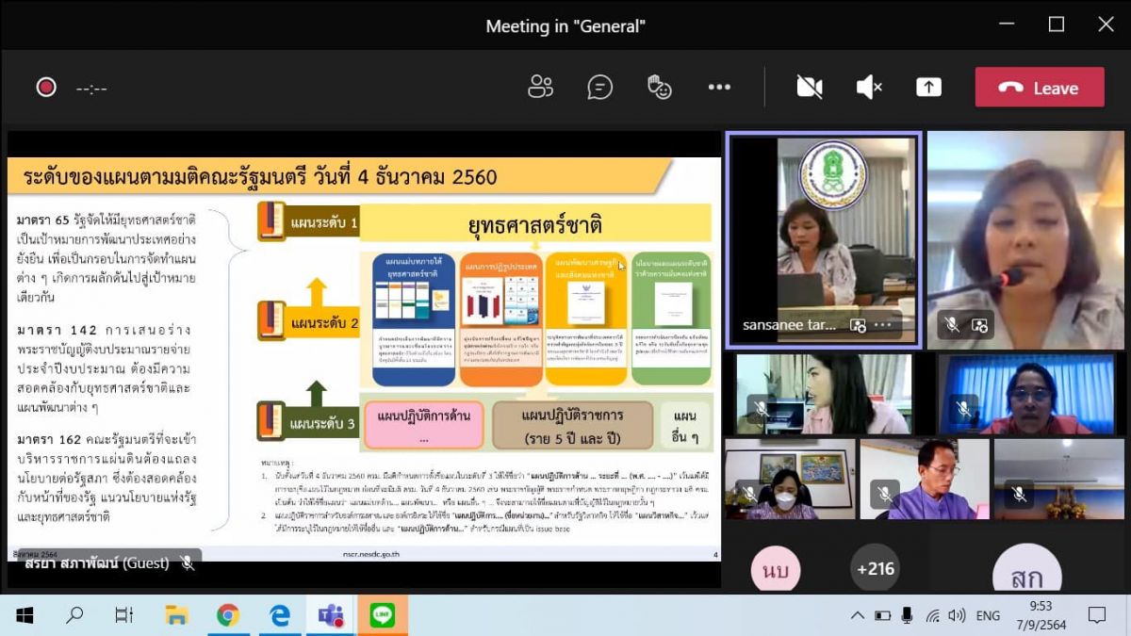Open the meeting chat conversation
The height and width of the screenshot is (636, 1131).
pyautogui.click(x=599, y=88)
